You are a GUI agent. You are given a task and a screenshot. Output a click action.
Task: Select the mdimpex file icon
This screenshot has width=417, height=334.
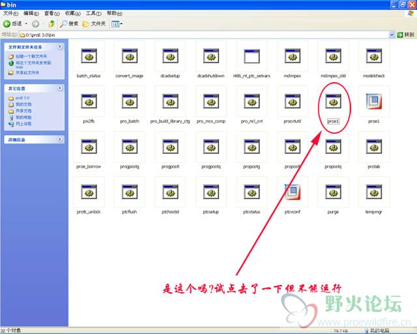coord(293,56)
